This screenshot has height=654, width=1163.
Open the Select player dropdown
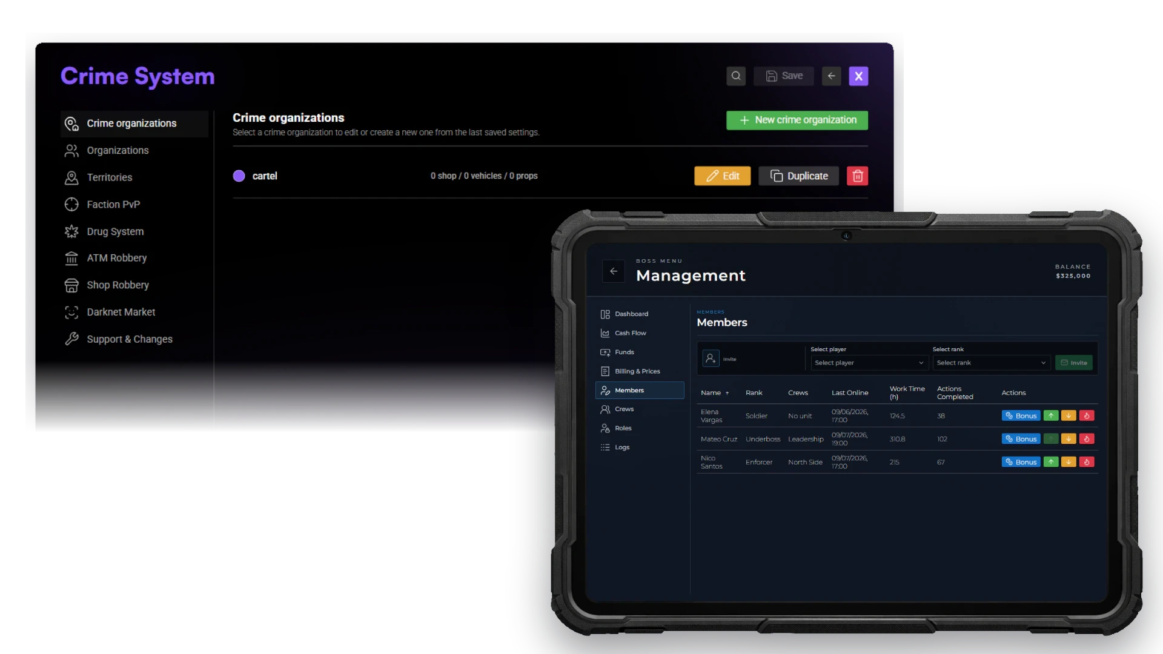click(x=869, y=363)
